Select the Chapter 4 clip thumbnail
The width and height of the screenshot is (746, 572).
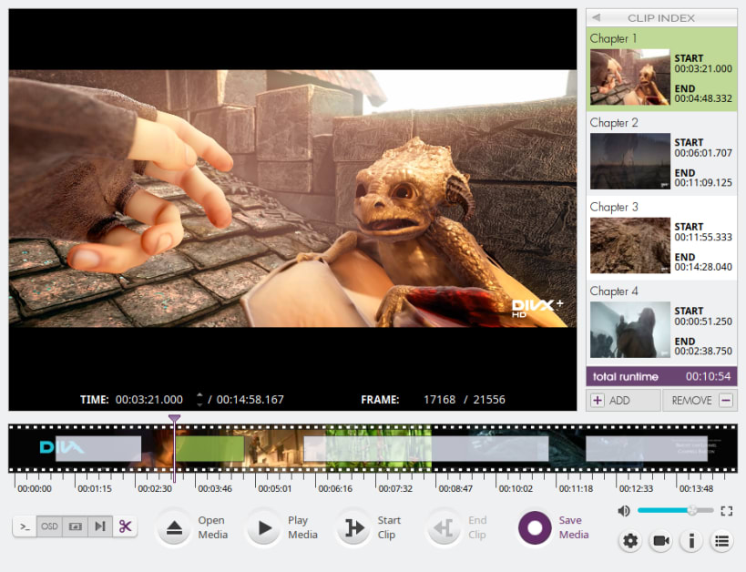(630, 330)
